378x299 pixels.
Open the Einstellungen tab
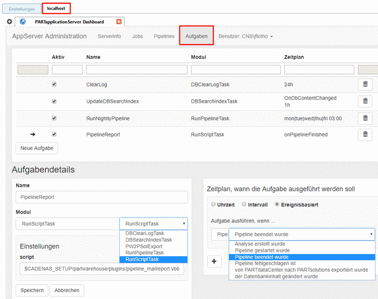coord(22,9)
